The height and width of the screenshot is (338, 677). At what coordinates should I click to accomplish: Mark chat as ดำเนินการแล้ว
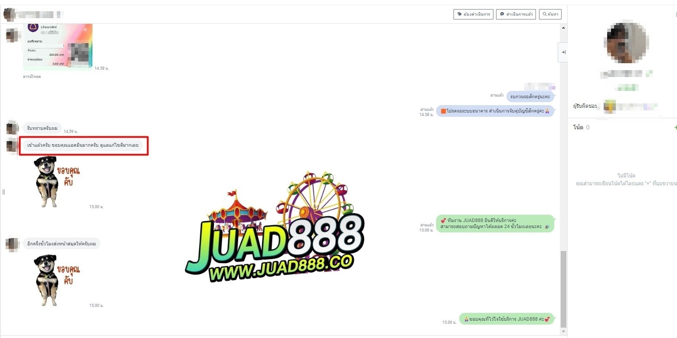coord(516,14)
